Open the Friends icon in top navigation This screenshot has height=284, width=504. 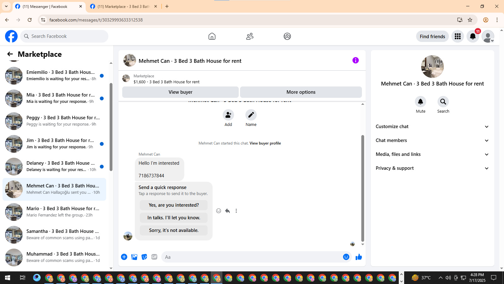click(250, 36)
